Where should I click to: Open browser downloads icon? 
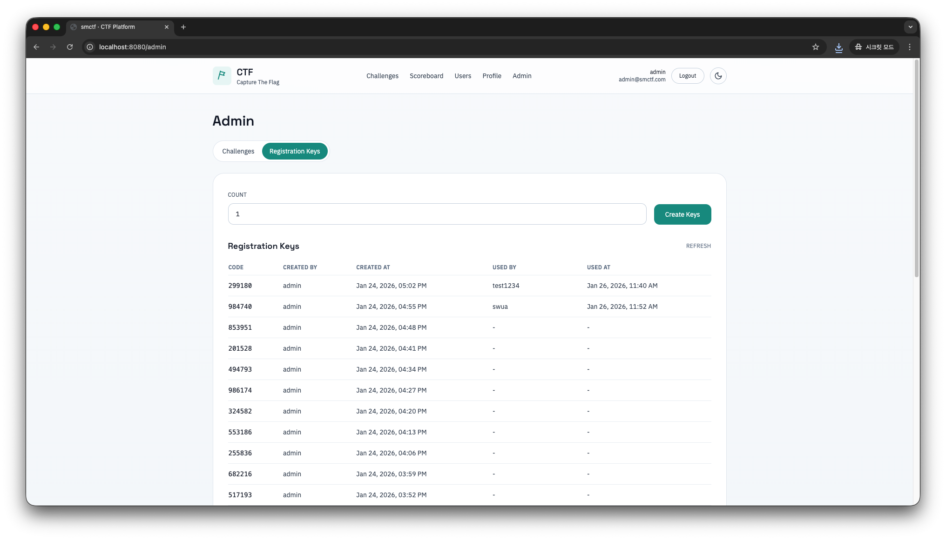pyautogui.click(x=838, y=47)
